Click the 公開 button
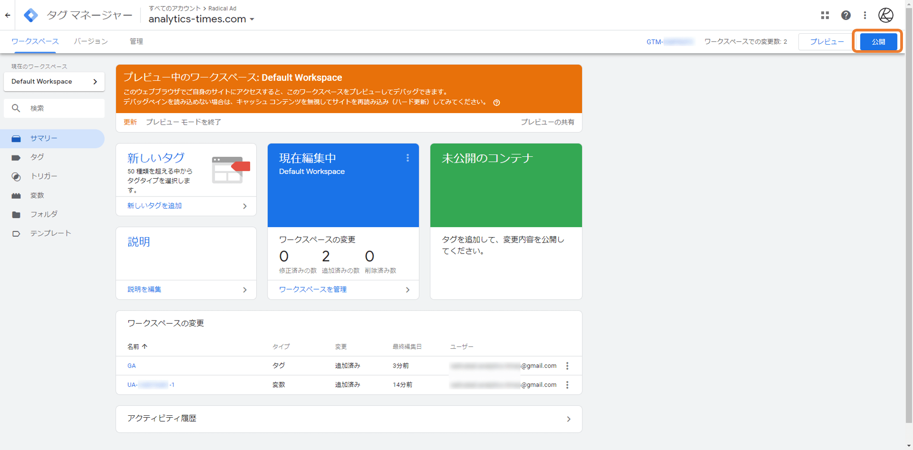Viewport: 913px width, 450px height. point(878,41)
